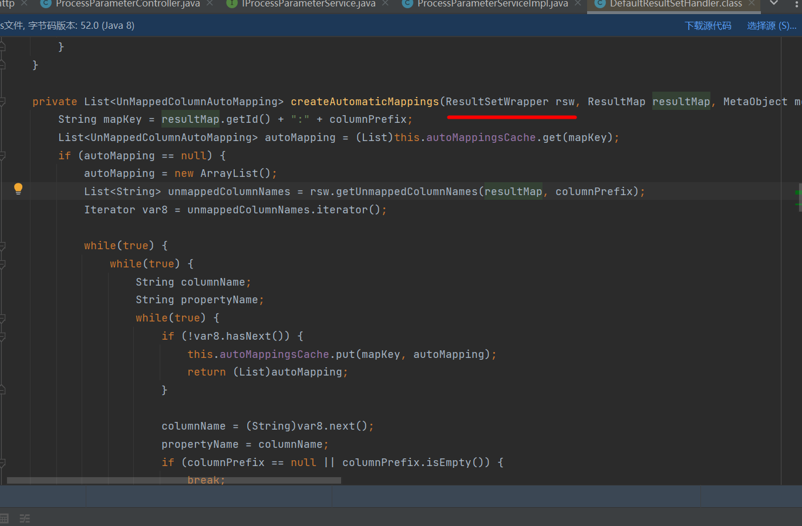
Task: Click the ResultMap parameter type
Action: [616, 102]
